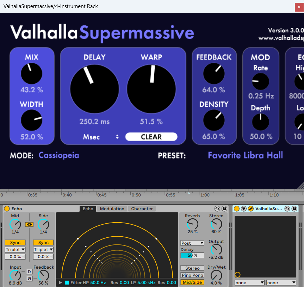Screen dimensions: 304x287
Task: Click the WIDTH knob in Supermassive
Action: tap(32, 120)
